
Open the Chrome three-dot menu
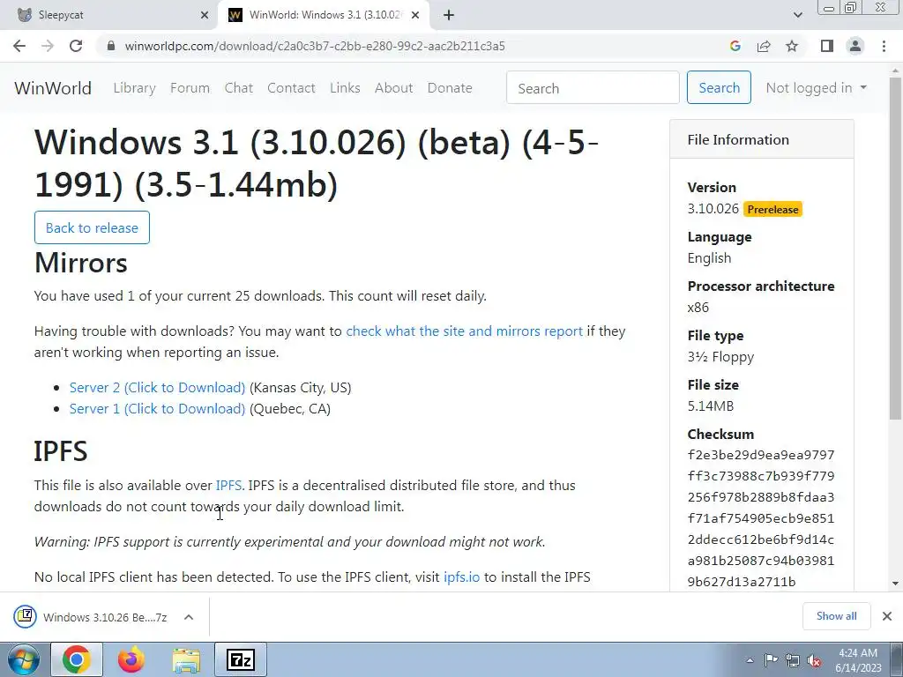click(884, 46)
